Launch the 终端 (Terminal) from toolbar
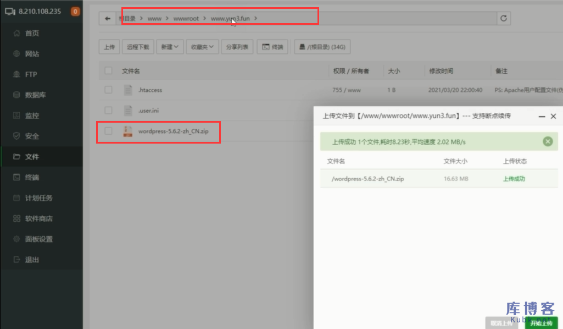 click(x=272, y=47)
